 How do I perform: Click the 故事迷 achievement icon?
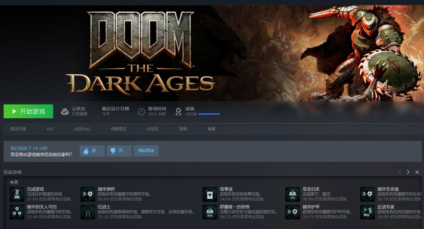[210, 194]
